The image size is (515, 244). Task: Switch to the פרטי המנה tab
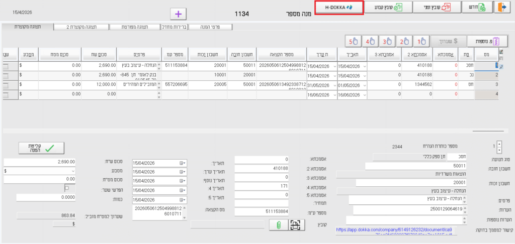211,27
